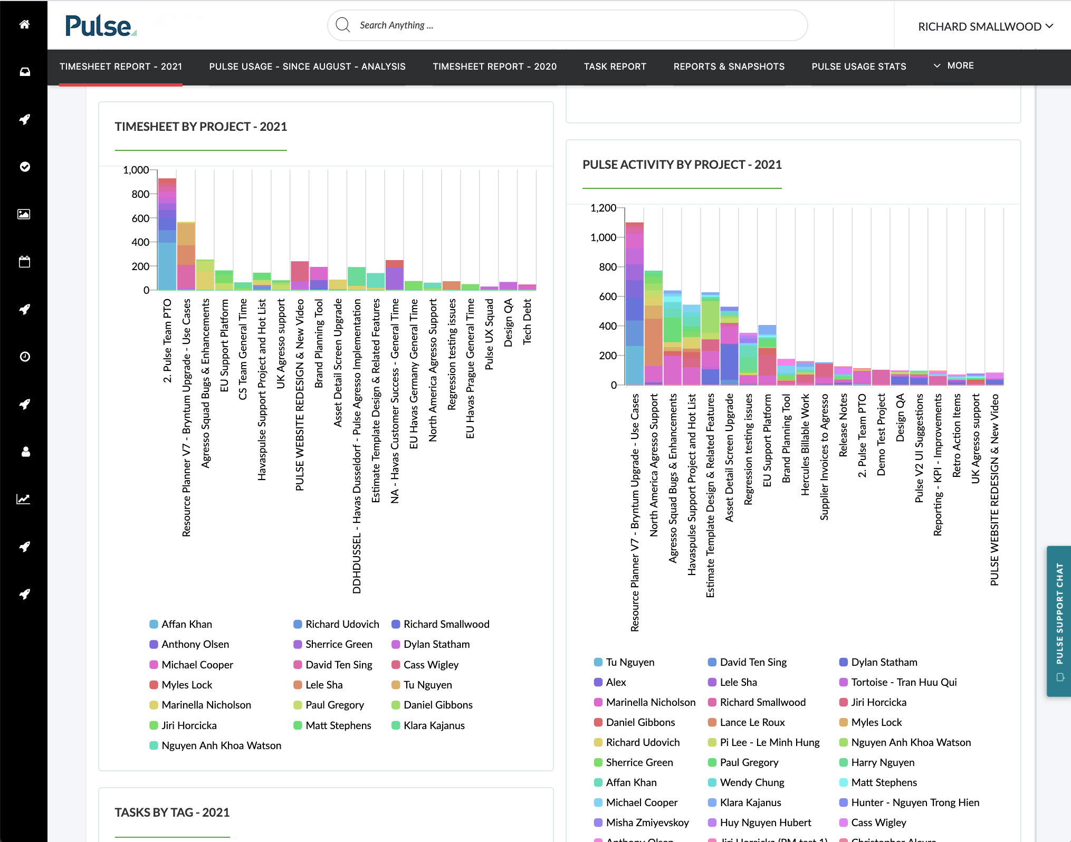Click Hunter - Nguyen Trong Hien legend entry
Image resolution: width=1071 pixels, height=842 pixels.
point(909,802)
